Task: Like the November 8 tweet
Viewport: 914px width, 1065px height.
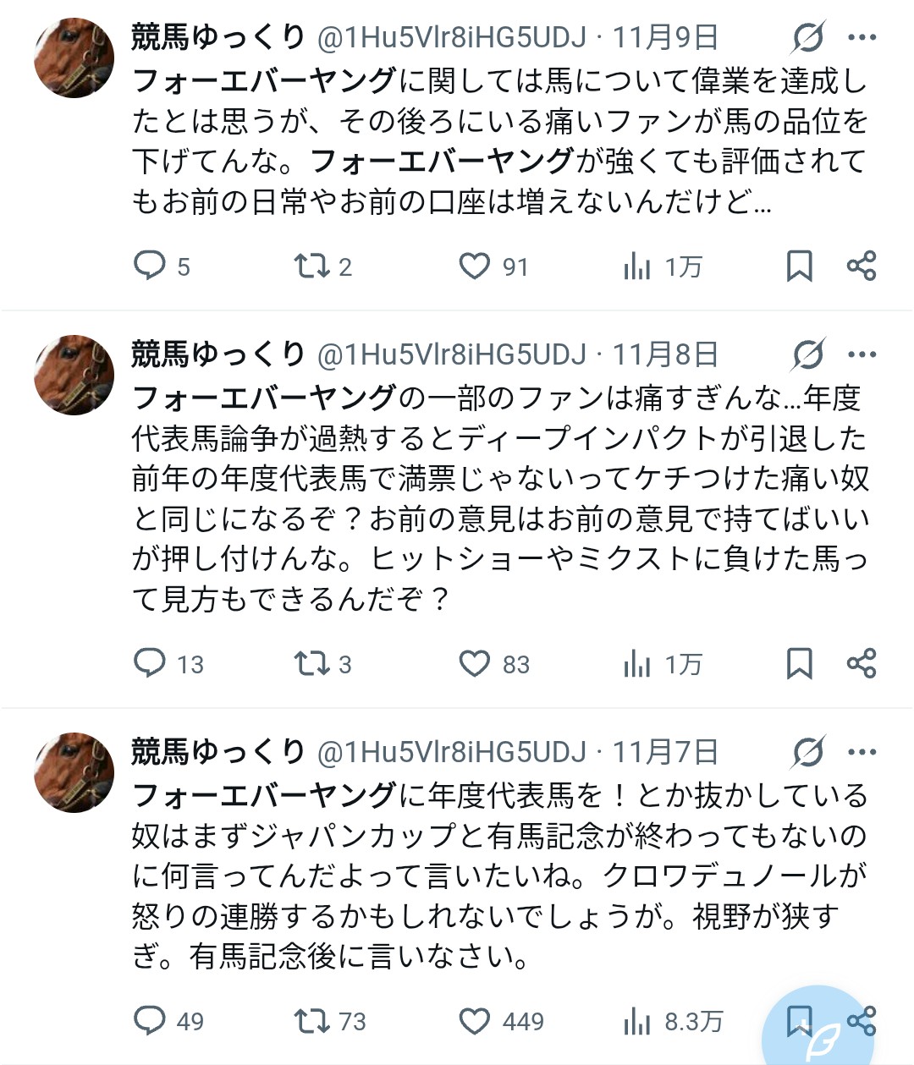Action: pos(475,663)
